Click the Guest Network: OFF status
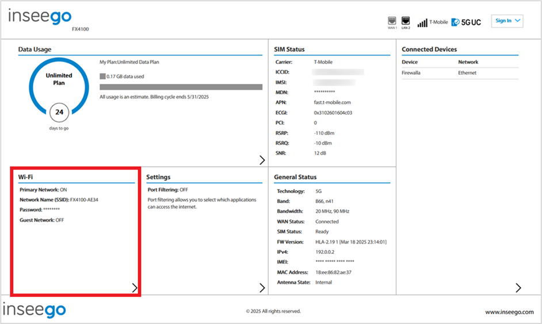This screenshot has width=542, height=324. (42, 220)
